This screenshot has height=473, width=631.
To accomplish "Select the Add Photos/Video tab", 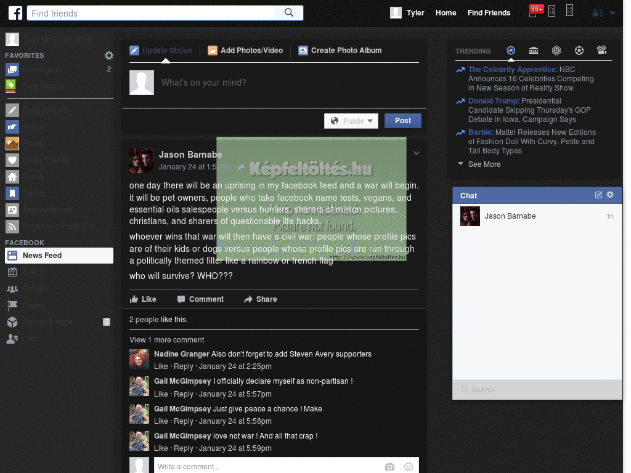I will click(x=245, y=51).
